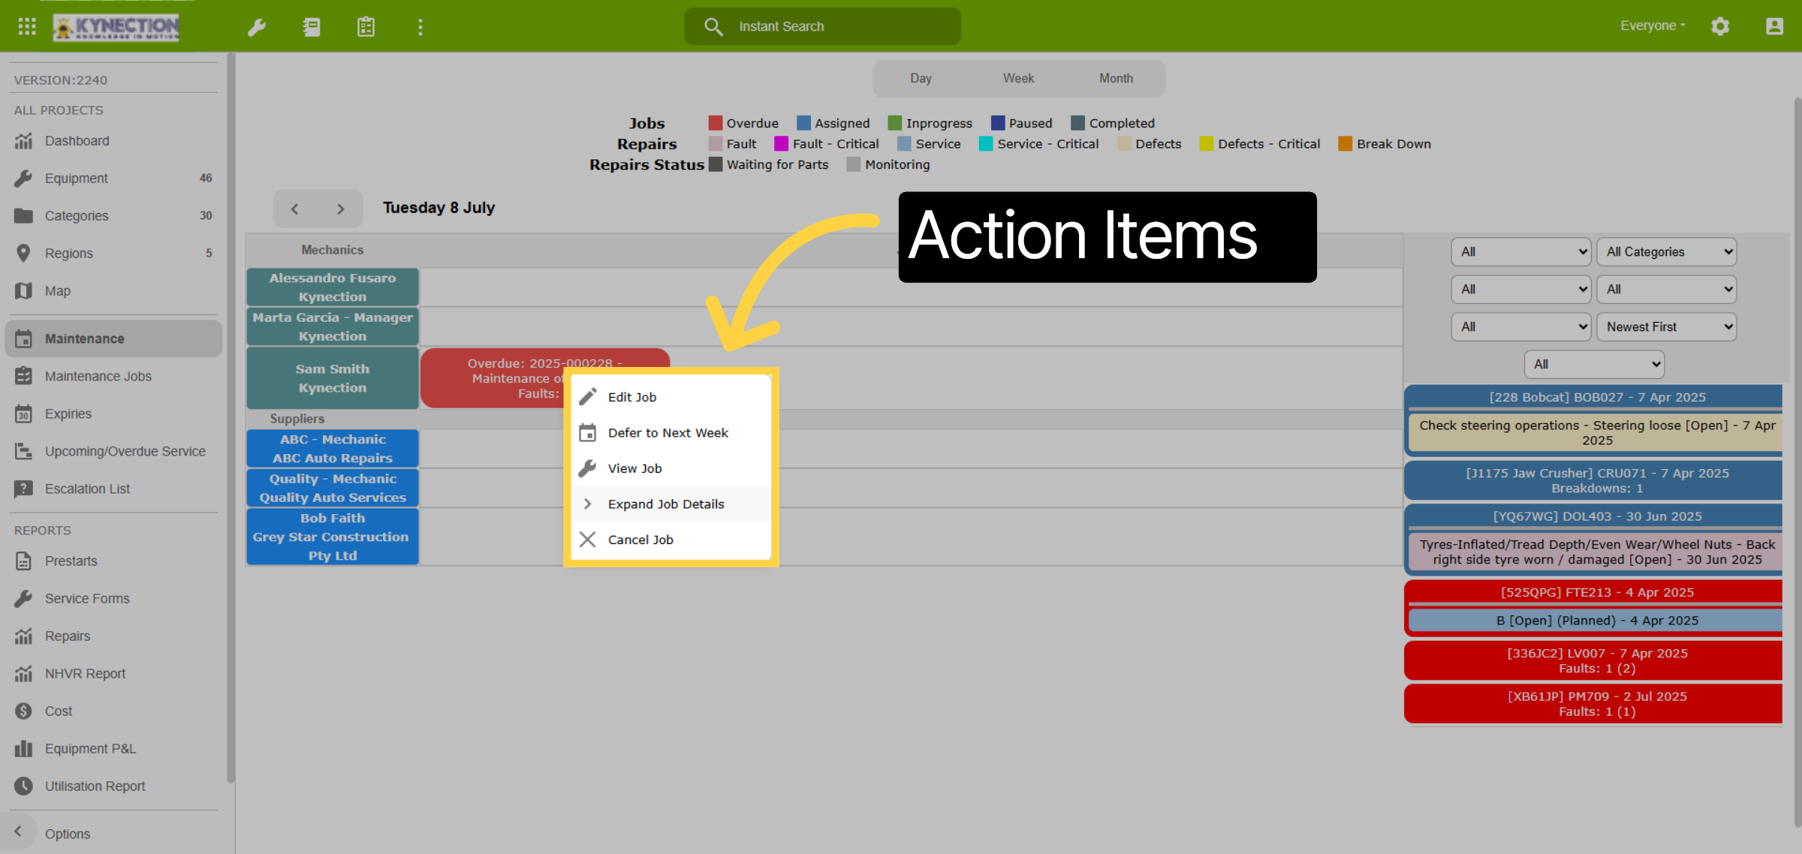Click the Categories folder icon
Screen dimensions: 1802x854
pos(24,215)
